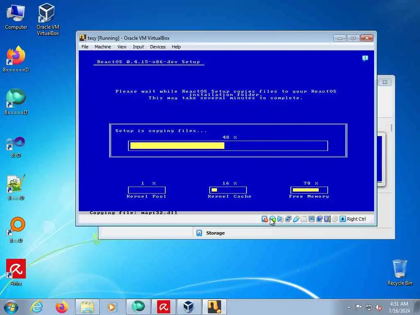Click the Kernel Pool usage bar
This screenshot has width=420, height=315.
click(147, 190)
